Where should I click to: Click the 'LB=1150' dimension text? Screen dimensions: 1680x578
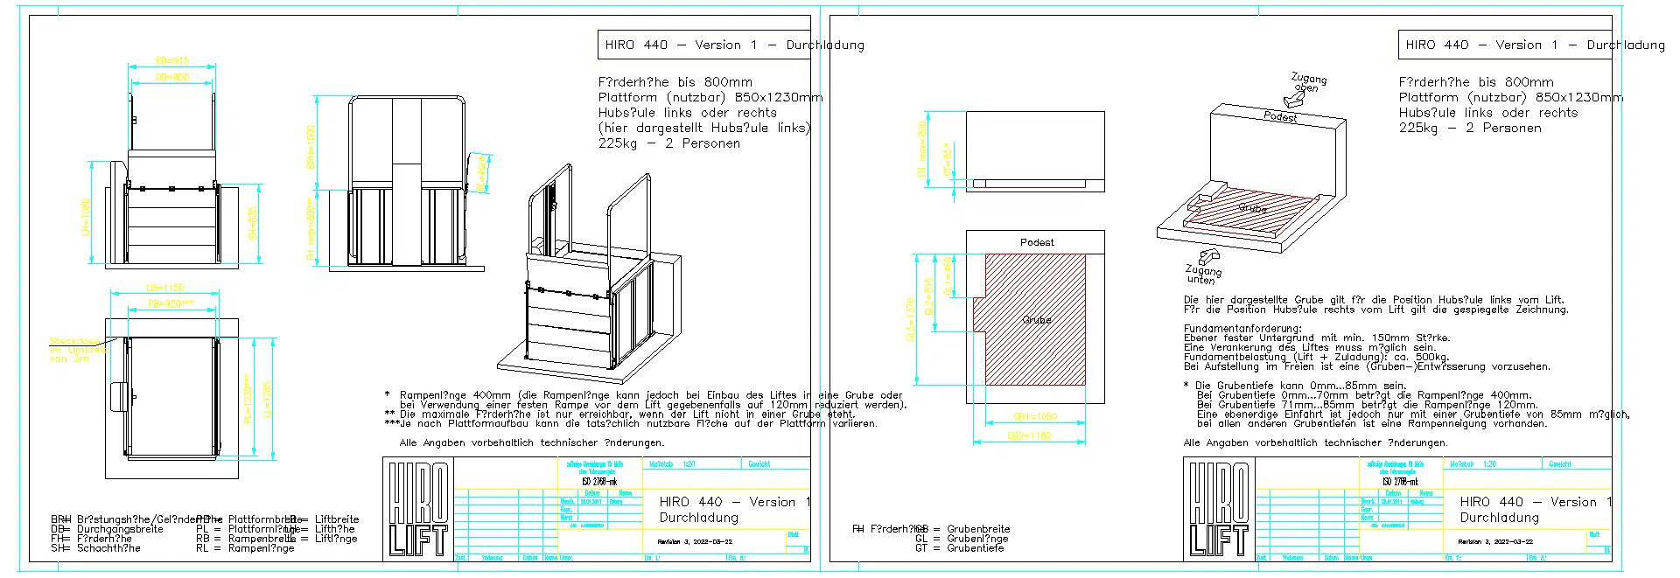coord(163,288)
